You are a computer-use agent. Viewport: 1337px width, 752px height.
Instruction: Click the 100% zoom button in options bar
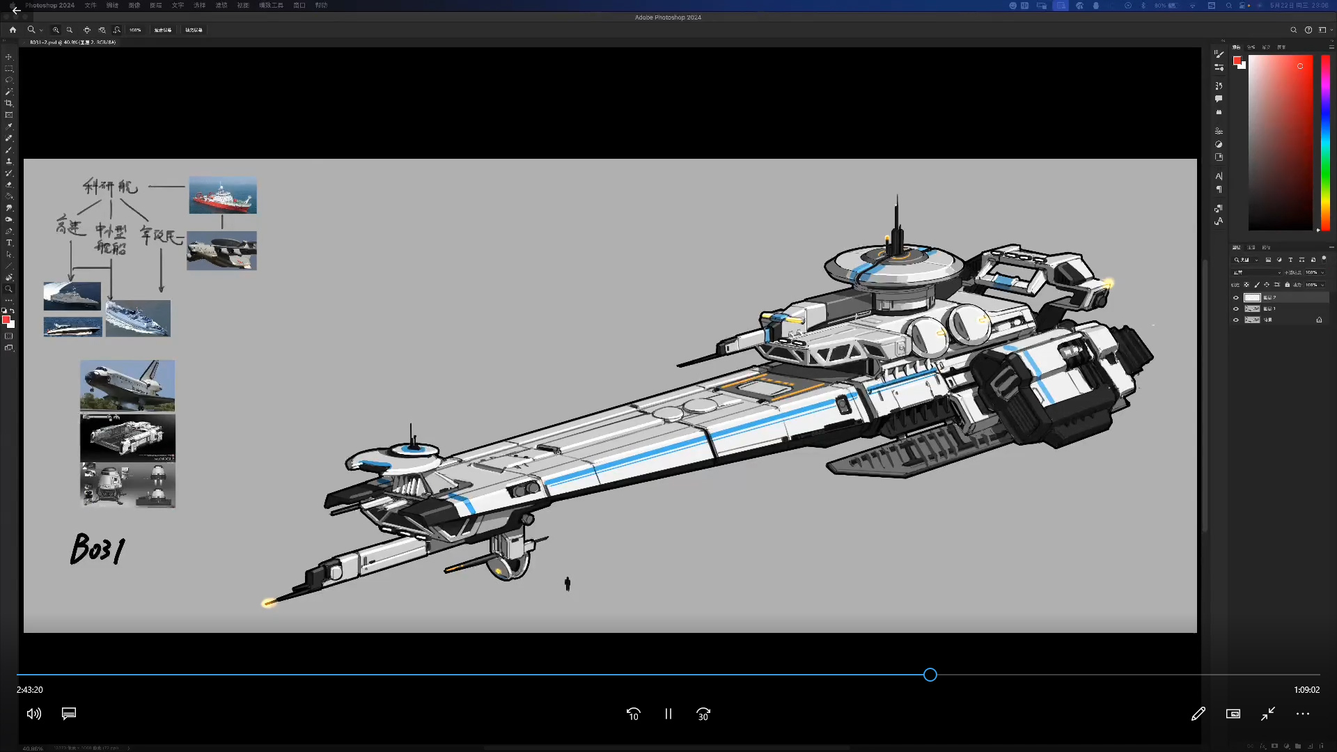point(135,30)
